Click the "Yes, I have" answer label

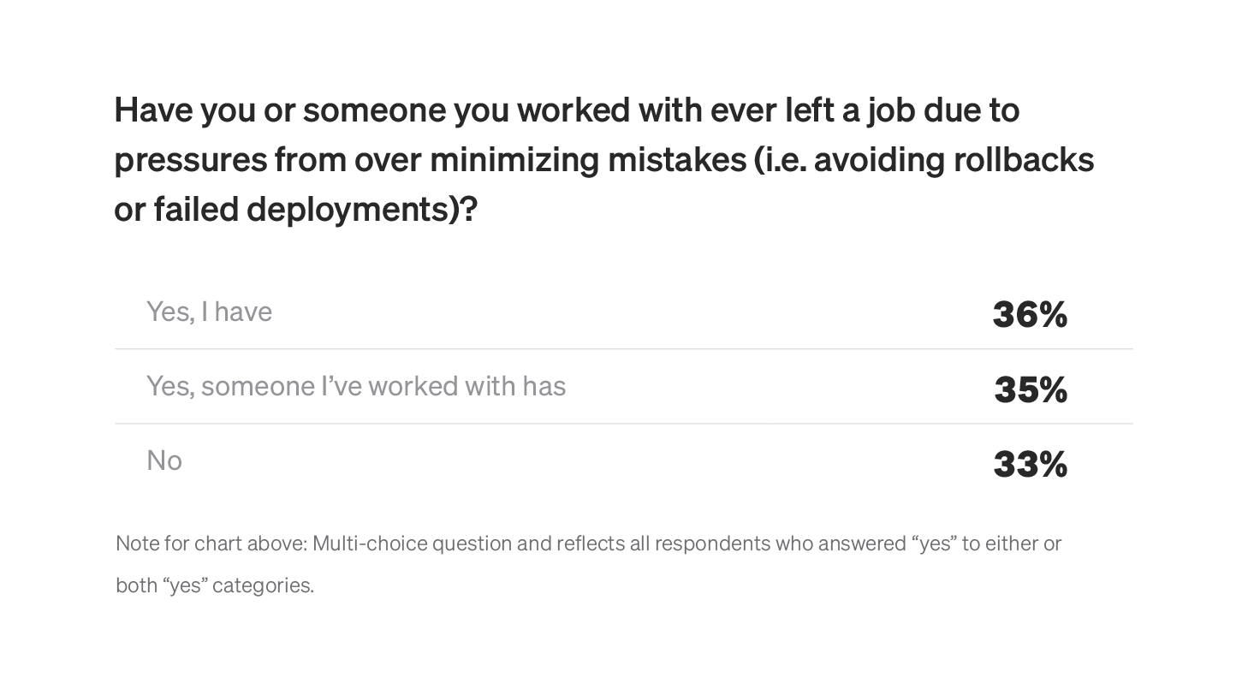pyautogui.click(x=209, y=312)
